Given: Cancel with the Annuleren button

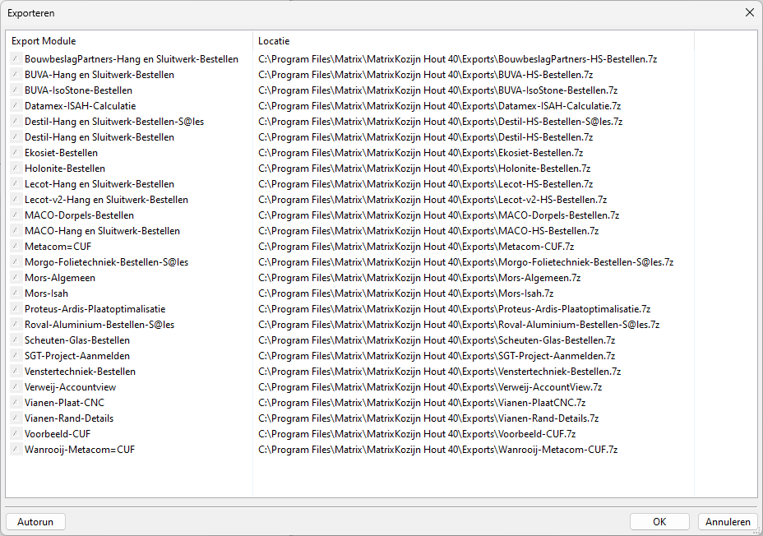Looking at the screenshot, I should coord(728,521).
